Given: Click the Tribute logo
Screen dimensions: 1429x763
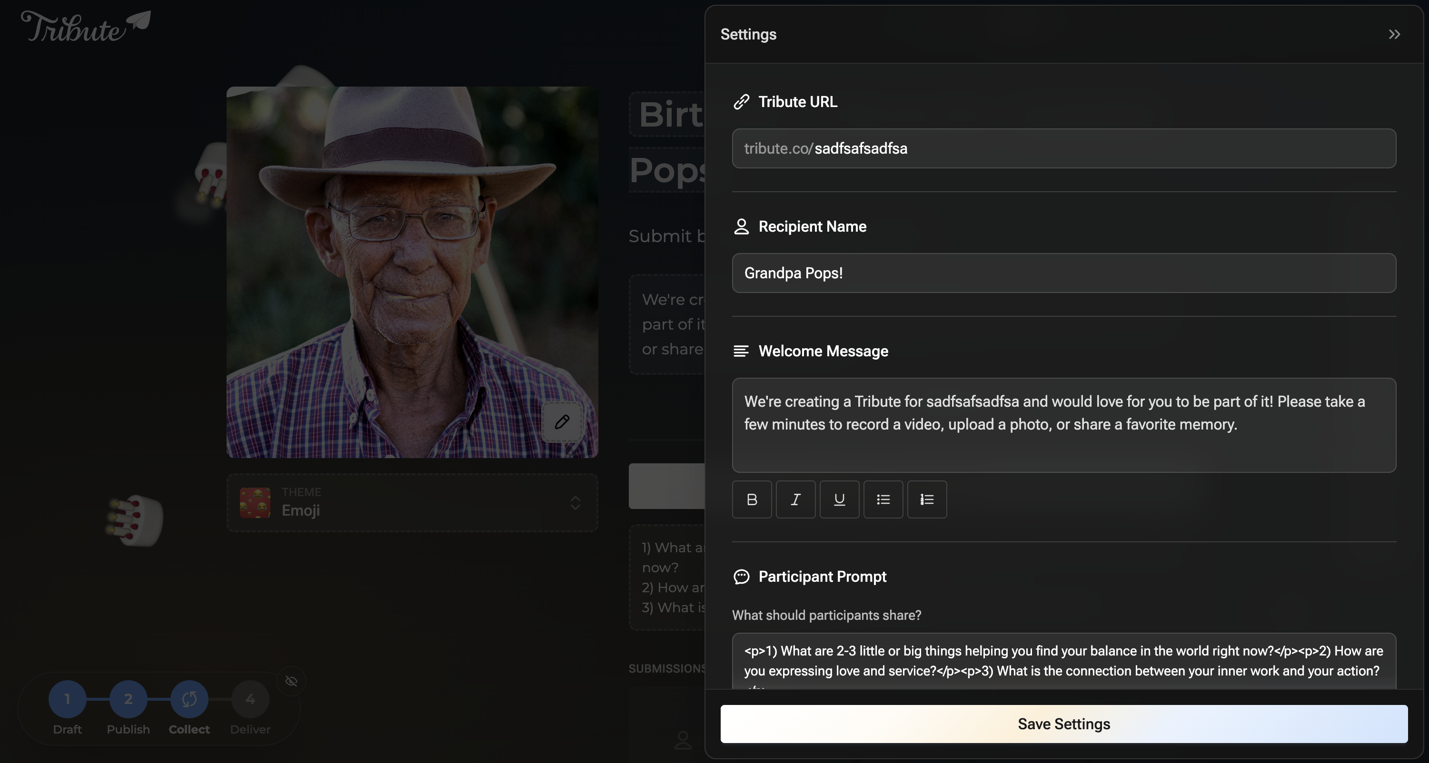Looking at the screenshot, I should point(85,27).
